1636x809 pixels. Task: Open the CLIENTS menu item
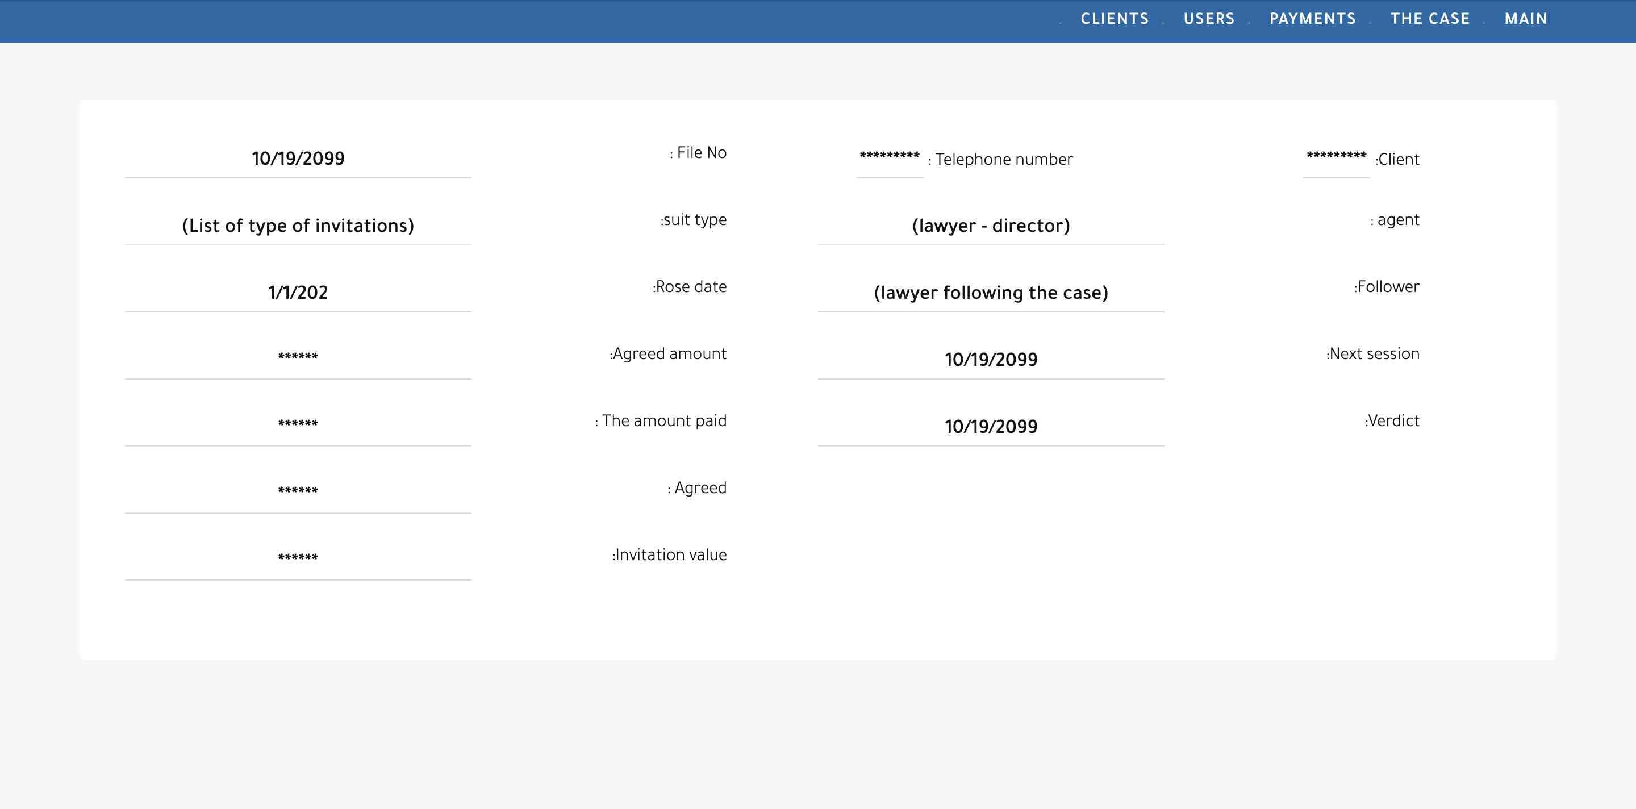point(1115,19)
